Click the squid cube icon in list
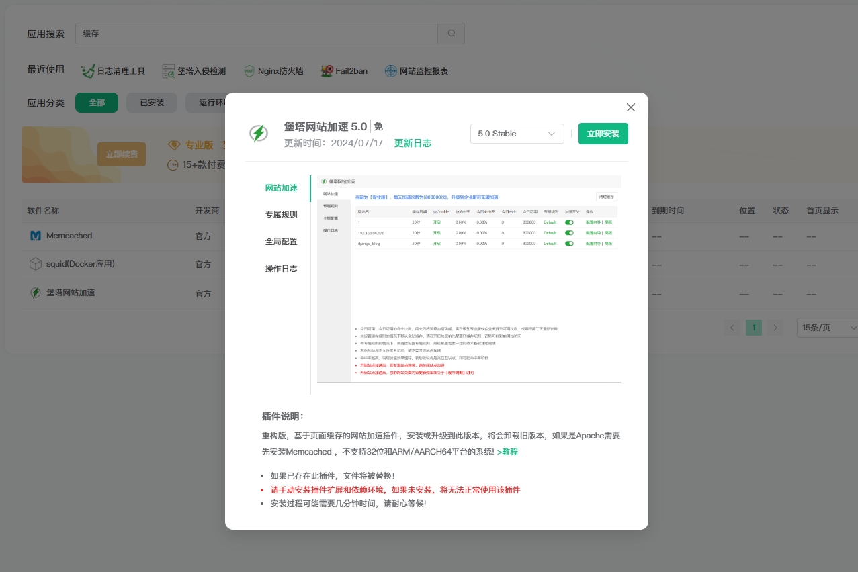This screenshot has width=858, height=572. (x=36, y=264)
